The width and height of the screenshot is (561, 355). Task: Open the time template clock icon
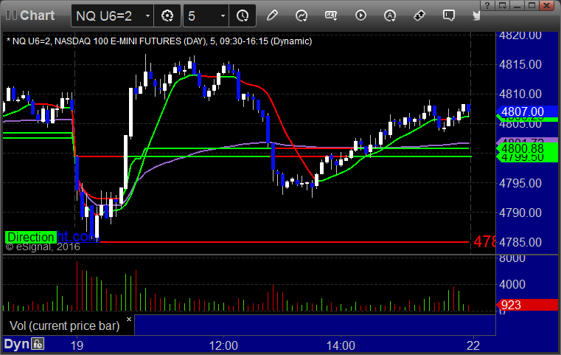coord(243,15)
